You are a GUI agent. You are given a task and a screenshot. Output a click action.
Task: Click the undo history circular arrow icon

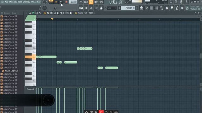pyautogui.click(x=171, y=2)
